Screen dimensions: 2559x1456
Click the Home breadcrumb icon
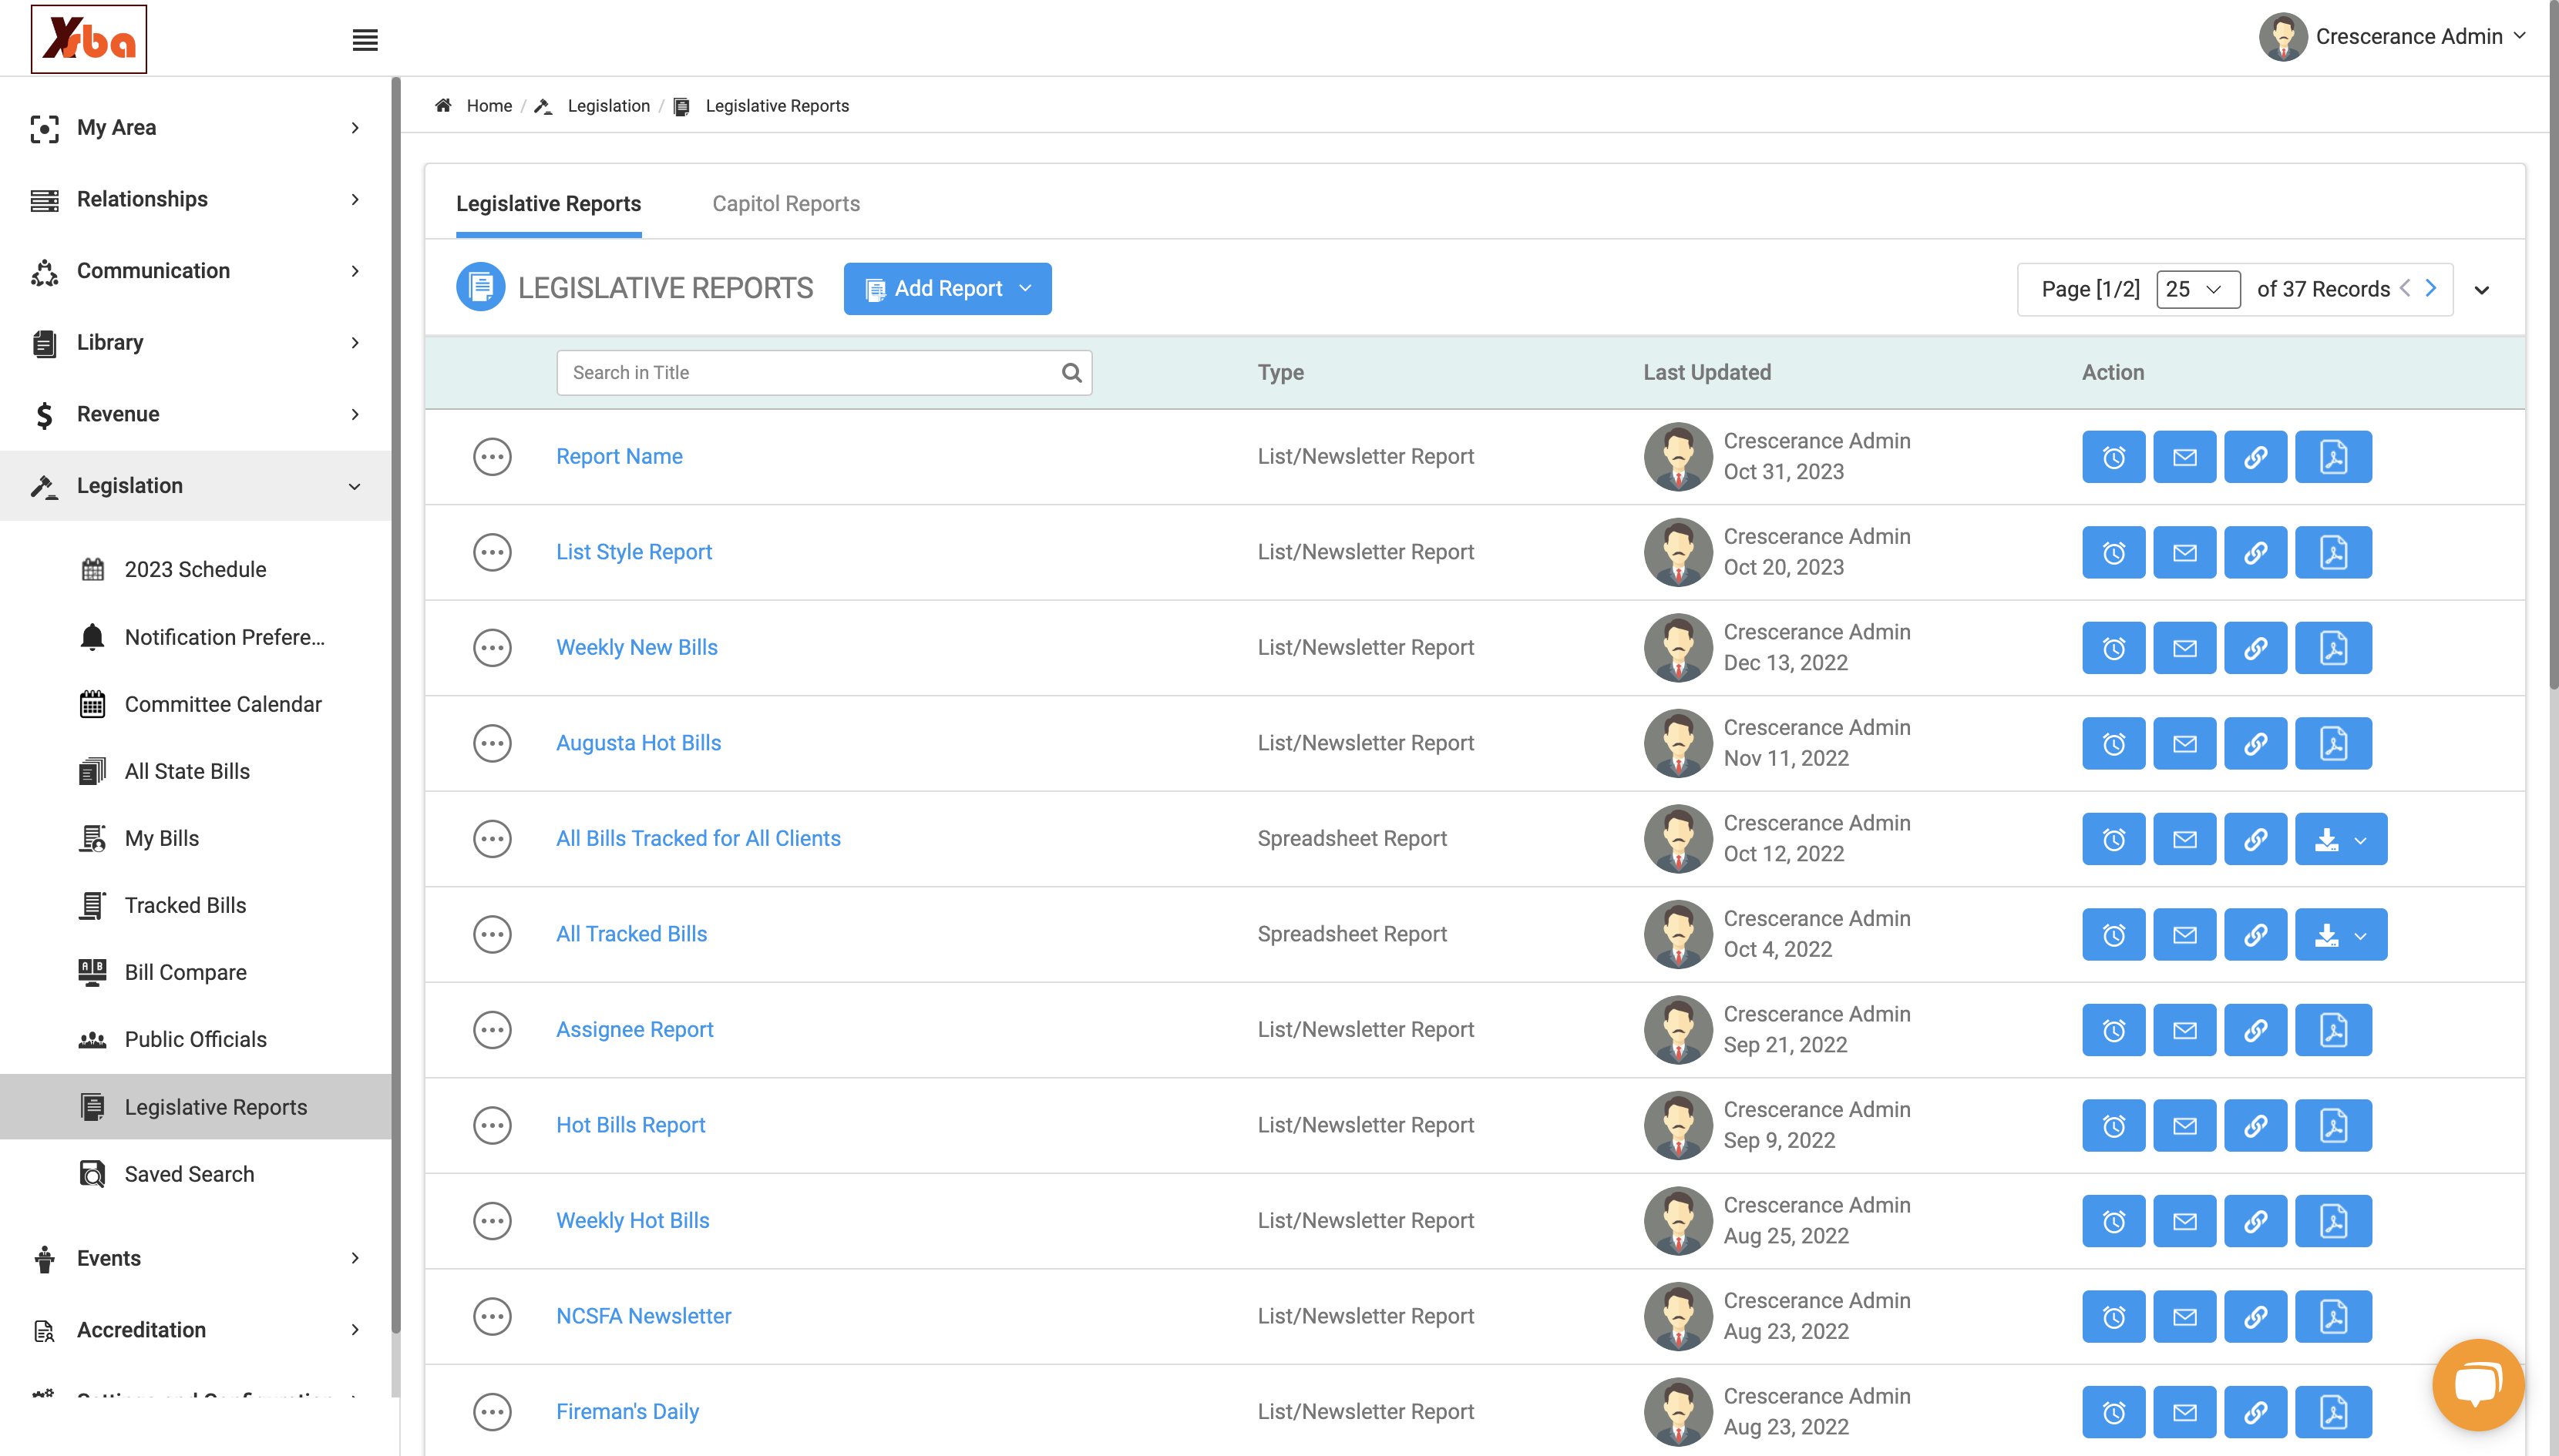pos(443,105)
